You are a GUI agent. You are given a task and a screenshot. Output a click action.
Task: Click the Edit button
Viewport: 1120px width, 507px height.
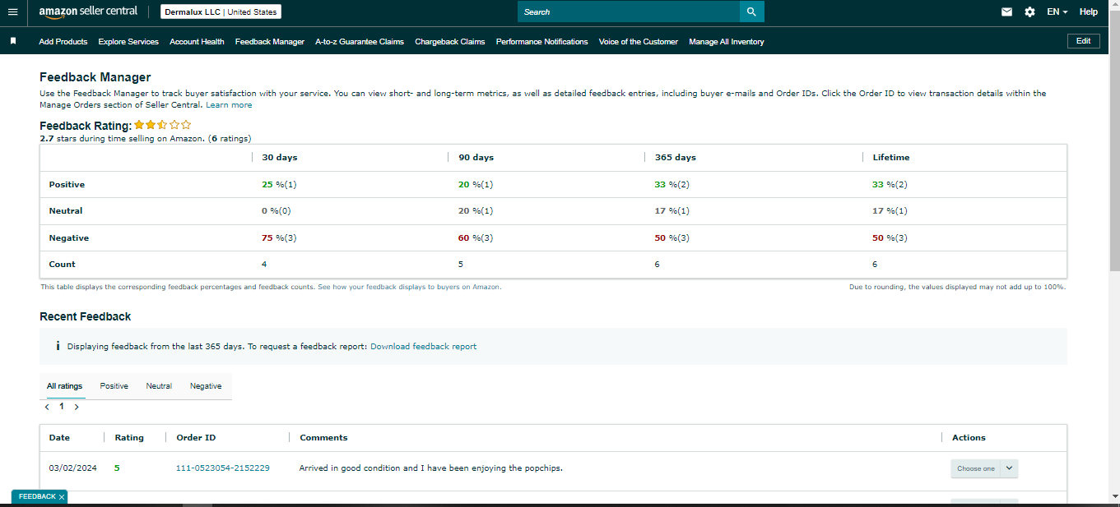click(x=1083, y=41)
